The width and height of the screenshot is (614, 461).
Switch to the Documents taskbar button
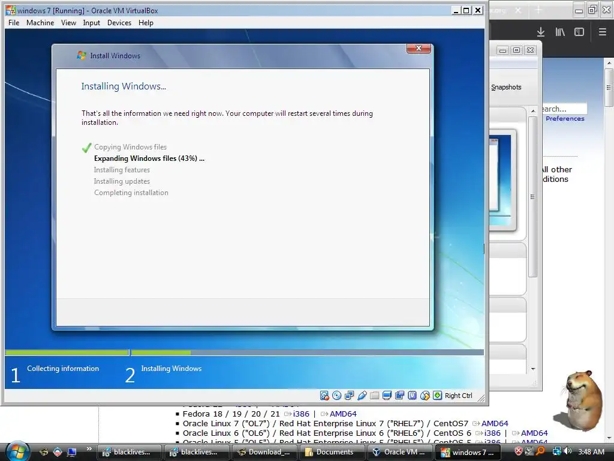tap(331, 452)
